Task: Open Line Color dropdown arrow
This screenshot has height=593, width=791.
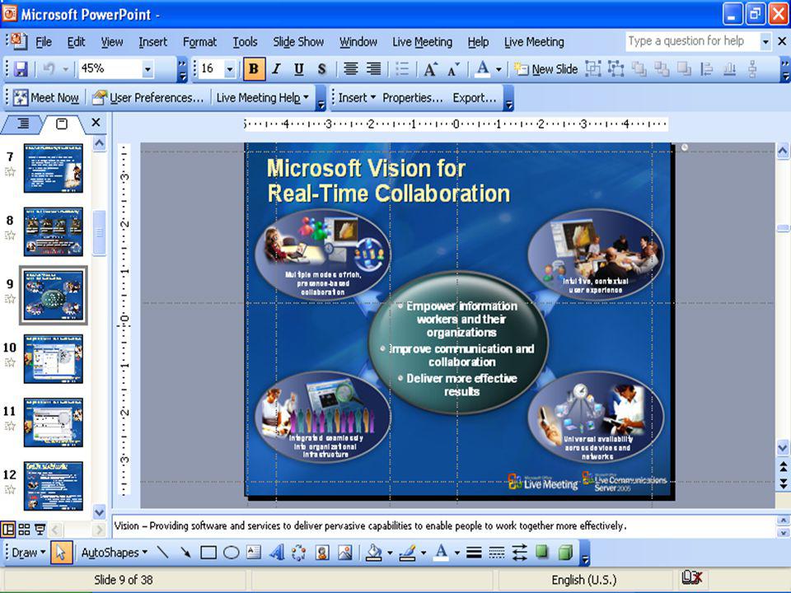Action: pyautogui.click(x=424, y=553)
